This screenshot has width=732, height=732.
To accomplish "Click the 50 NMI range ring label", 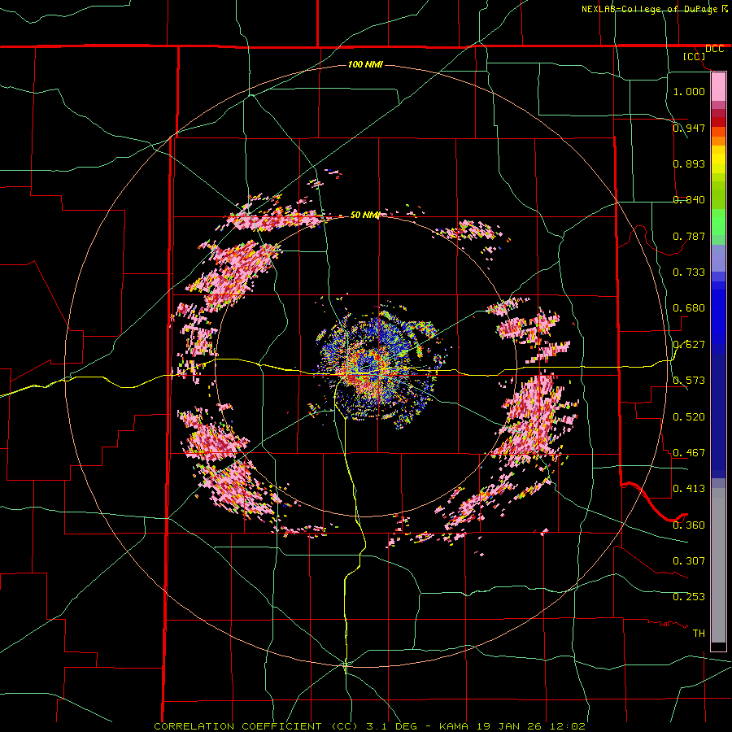I will click(x=365, y=215).
